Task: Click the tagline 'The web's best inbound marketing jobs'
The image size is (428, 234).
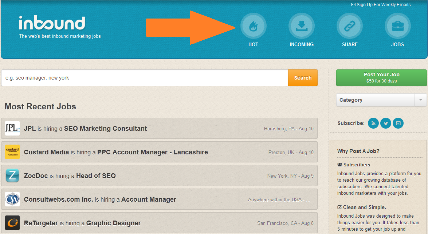Action: tap(60, 36)
